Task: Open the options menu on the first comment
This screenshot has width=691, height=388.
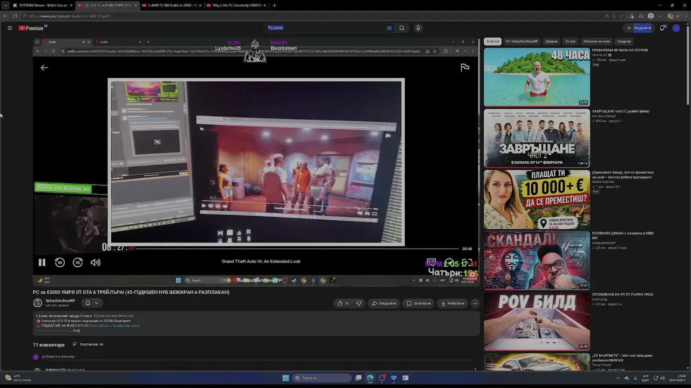Action: tap(475, 369)
